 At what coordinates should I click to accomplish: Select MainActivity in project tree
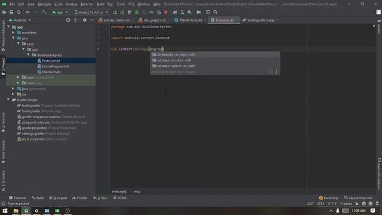(x=51, y=72)
